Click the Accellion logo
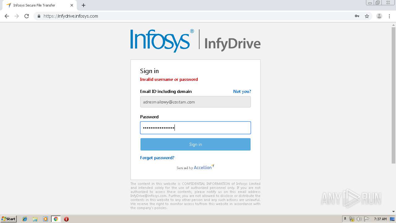Image resolution: width=396 pixels, height=223 pixels. (204, 167)
